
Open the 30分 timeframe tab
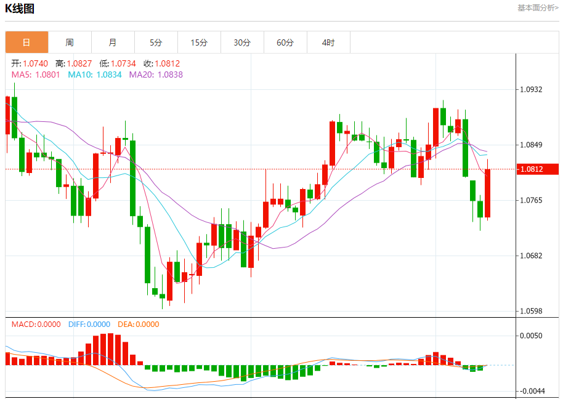pyautogui.click(x=242, y=42)
